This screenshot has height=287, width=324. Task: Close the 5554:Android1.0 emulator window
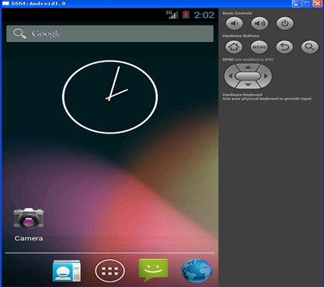click(x=318, y=4)
